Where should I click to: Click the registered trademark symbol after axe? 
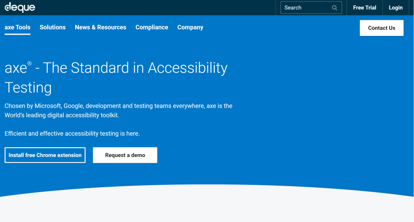pyautogui.click(x=30, y=63)
